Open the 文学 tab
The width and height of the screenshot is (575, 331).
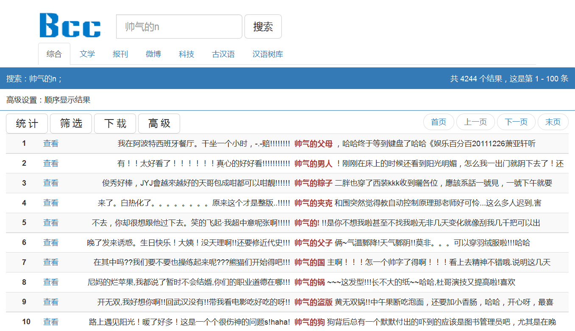pos(87,54)
